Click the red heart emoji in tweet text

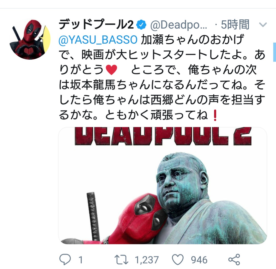(x=112, y=70)
